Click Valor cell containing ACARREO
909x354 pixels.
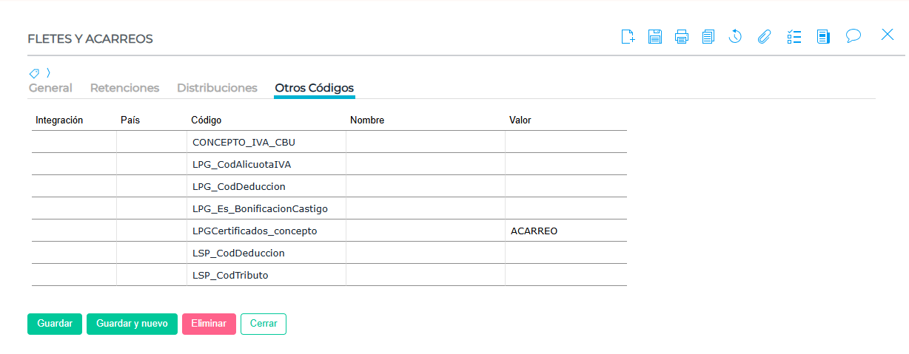click(566, 231)
